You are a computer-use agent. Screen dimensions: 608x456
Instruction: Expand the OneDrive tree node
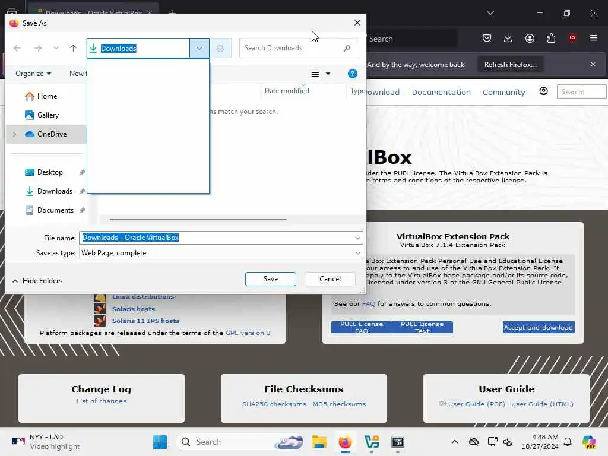(x=15, y=134)
